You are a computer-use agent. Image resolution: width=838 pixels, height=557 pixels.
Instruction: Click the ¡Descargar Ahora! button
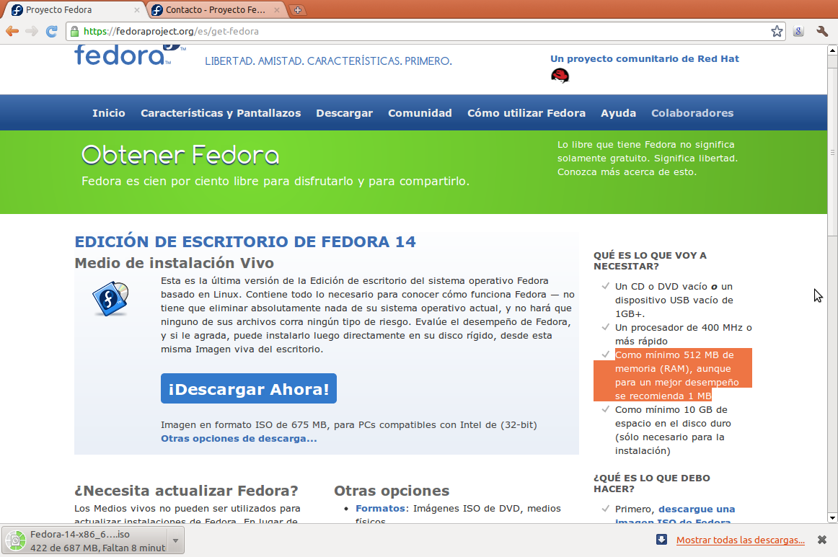(x=249, y=388)
